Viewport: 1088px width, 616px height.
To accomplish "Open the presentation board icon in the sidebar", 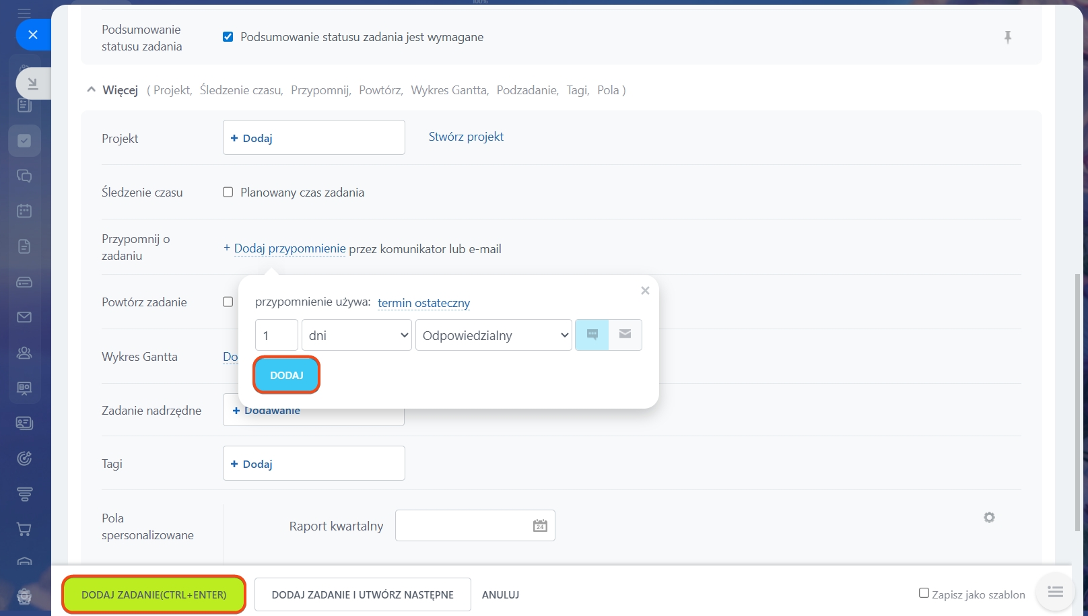I will [24, 388].
